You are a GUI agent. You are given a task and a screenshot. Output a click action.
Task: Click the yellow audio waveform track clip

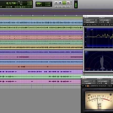tap(41, 47)
